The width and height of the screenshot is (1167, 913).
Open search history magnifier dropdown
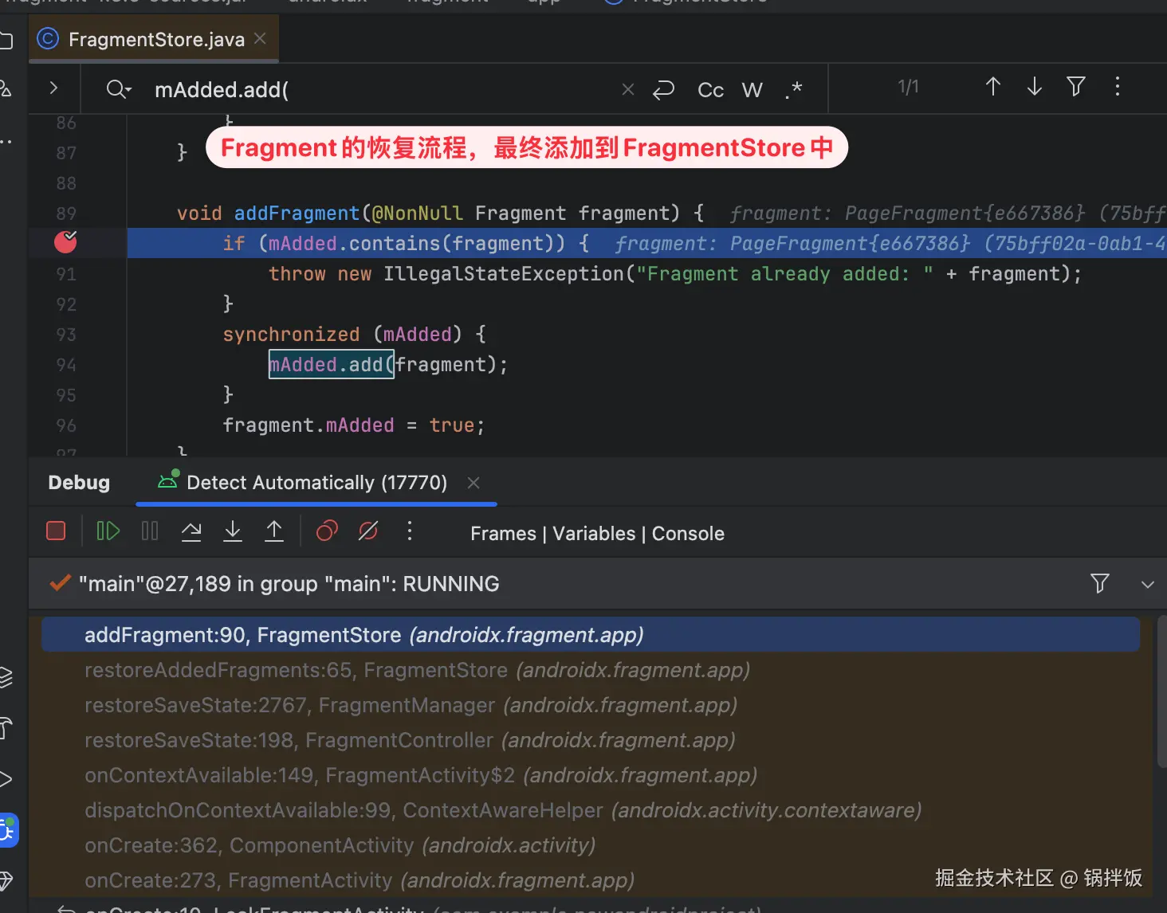point(119,89)
